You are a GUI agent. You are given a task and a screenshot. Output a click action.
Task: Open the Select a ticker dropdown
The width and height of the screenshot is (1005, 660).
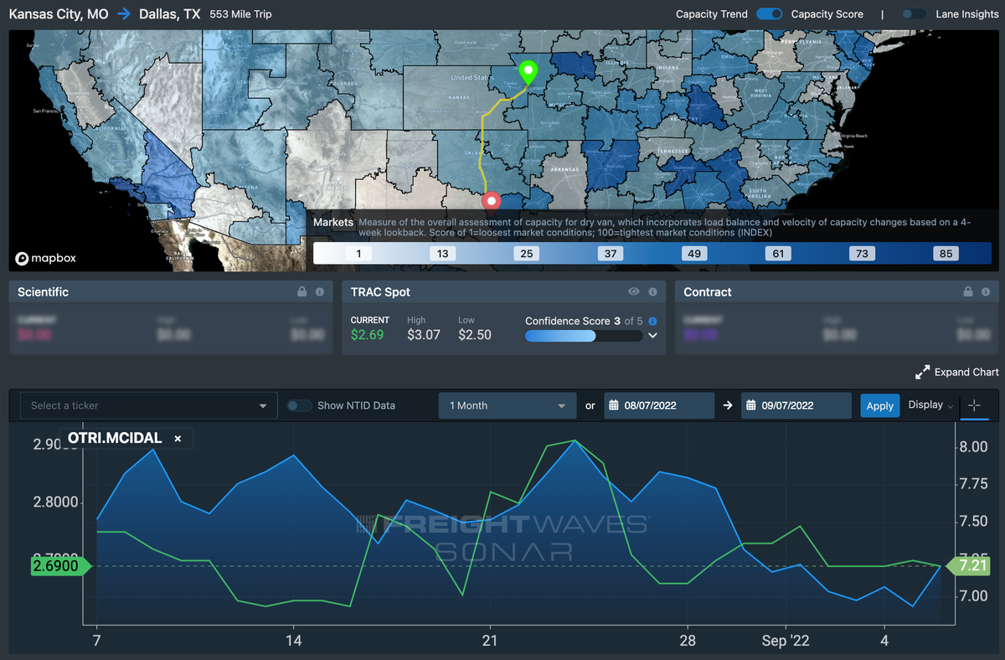(x=149, y=405)
